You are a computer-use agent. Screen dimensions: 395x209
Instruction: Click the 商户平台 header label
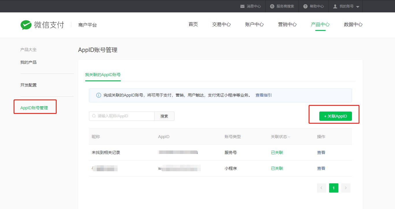(88, 25)
